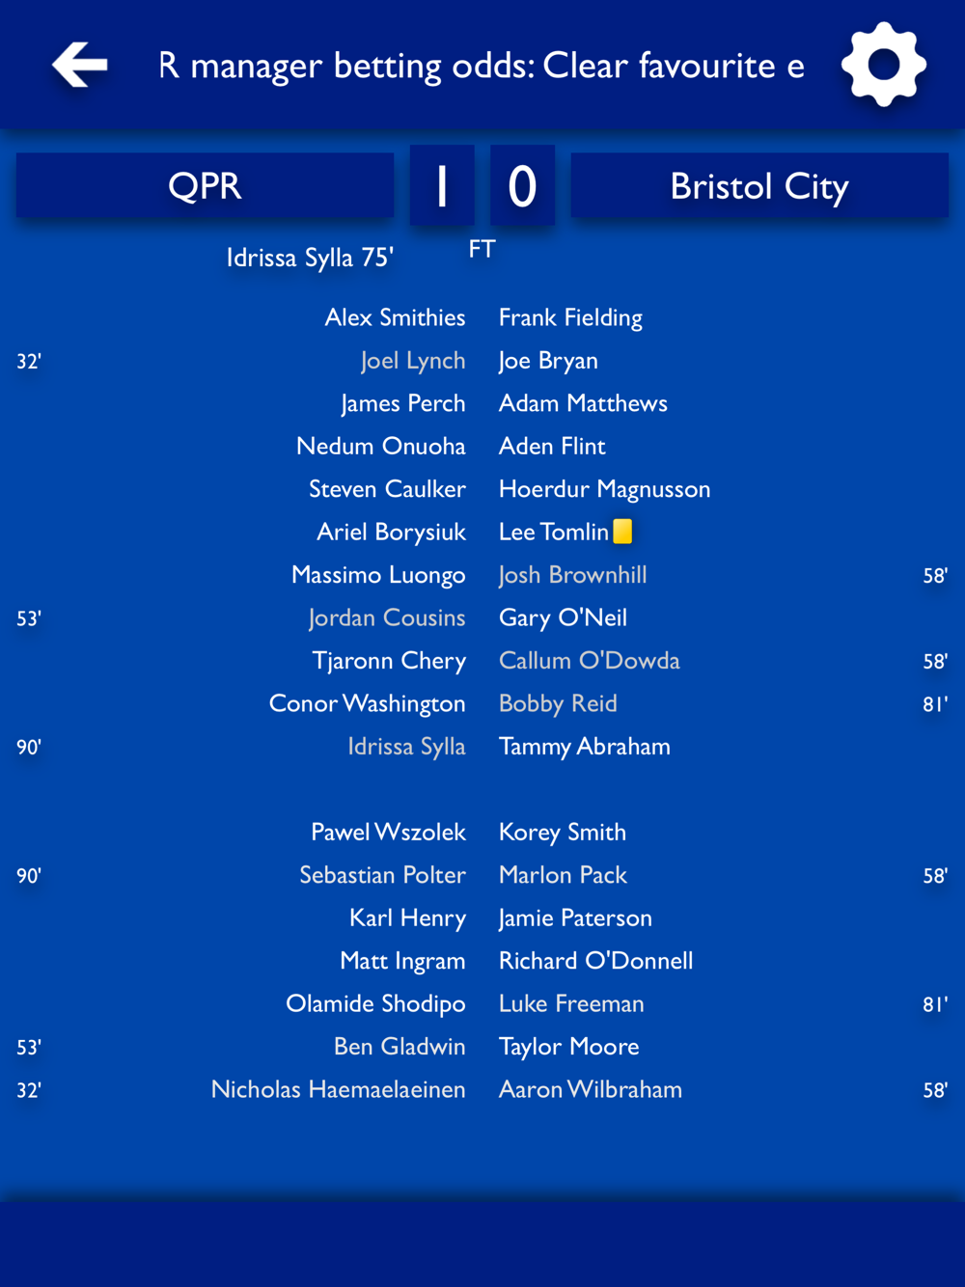Select player Alex Smithies
Viewport: 965px width, 1287px height.
pos(395,317)
